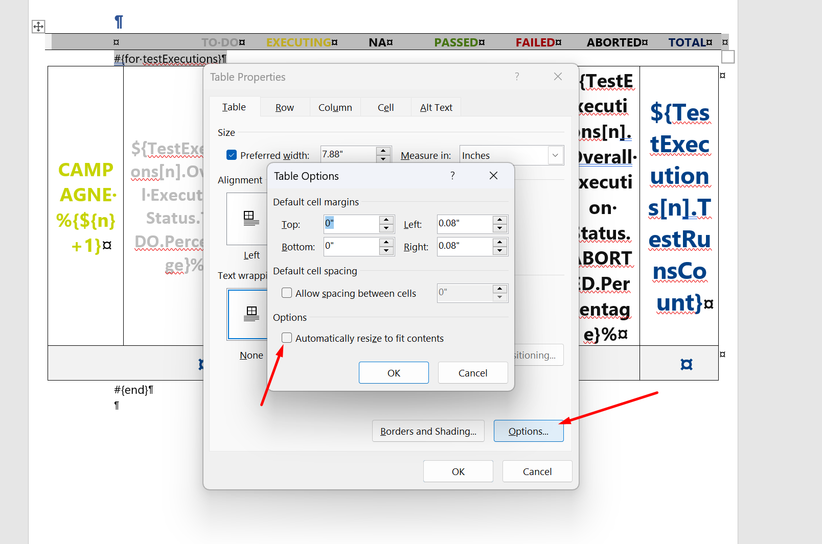Expand the Measure in dropdown

[x=555, y=155]
